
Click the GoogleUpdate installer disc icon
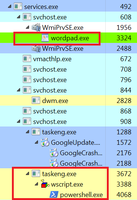pos(45,142)
